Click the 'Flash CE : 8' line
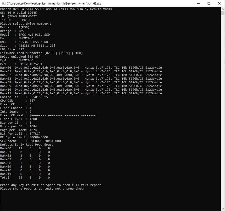Screen dimensions: 225x211 click(16, 104)
